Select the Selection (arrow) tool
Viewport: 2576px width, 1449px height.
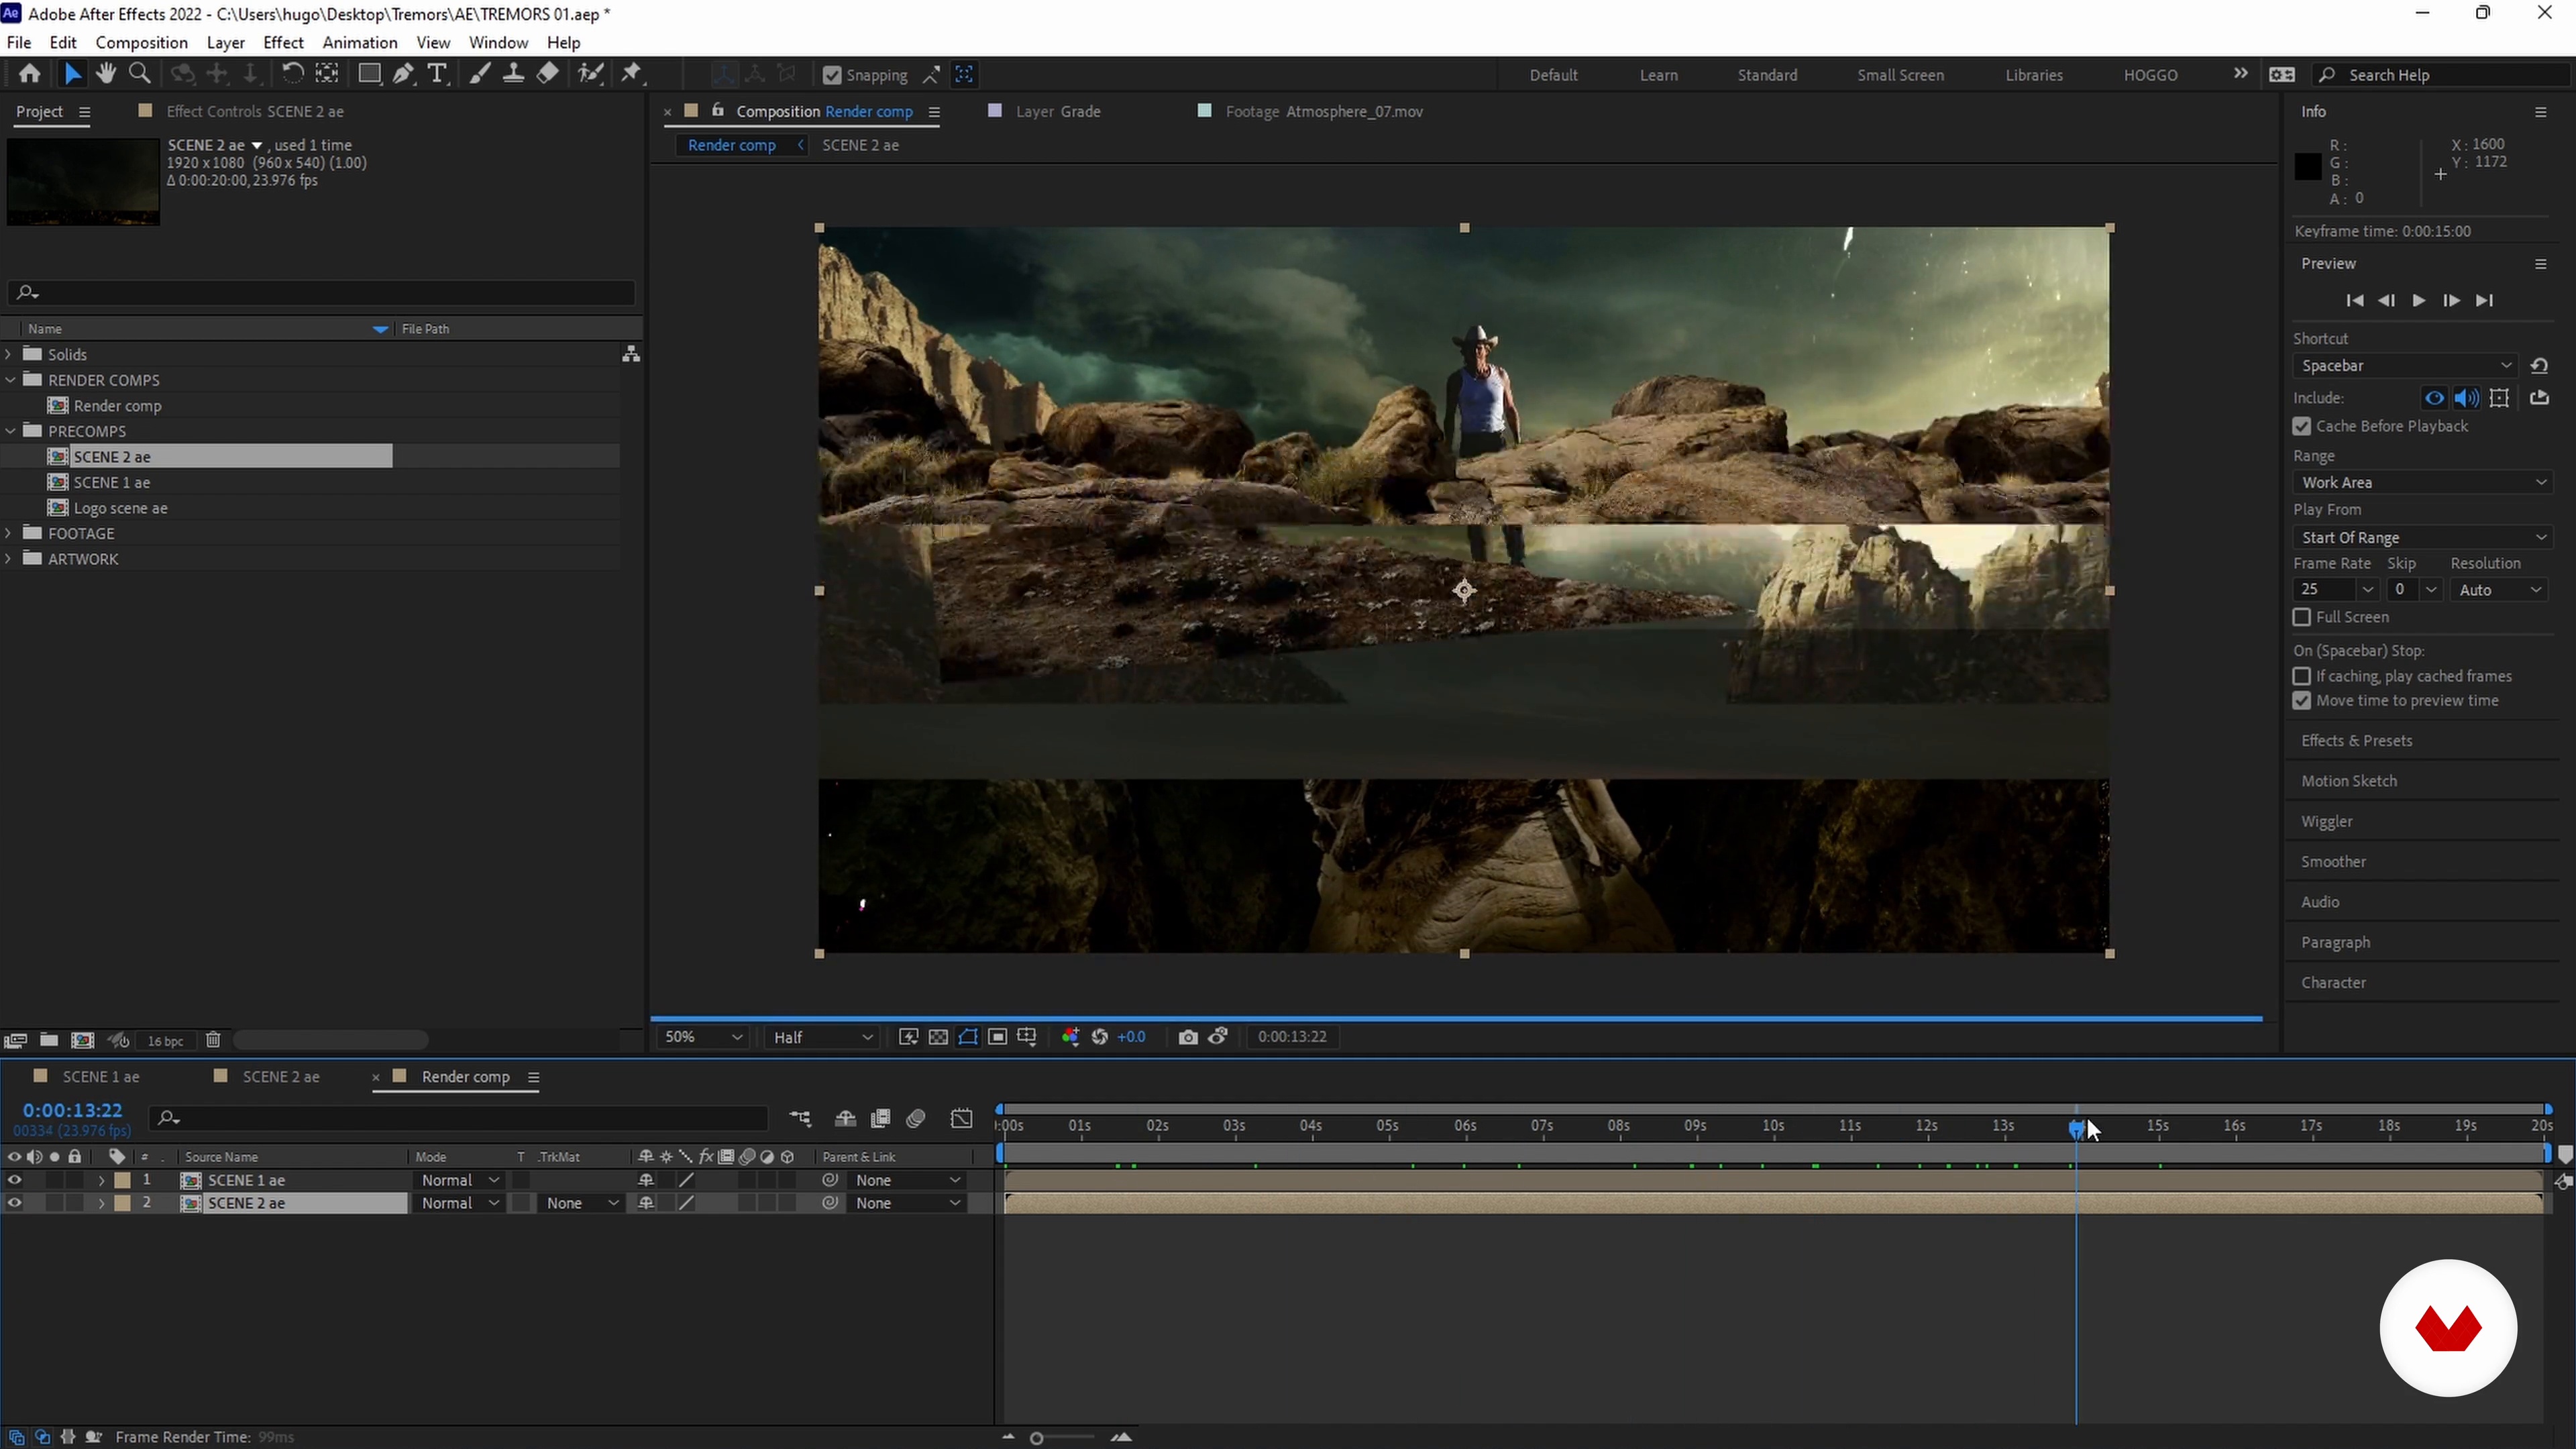pos(72,74)
